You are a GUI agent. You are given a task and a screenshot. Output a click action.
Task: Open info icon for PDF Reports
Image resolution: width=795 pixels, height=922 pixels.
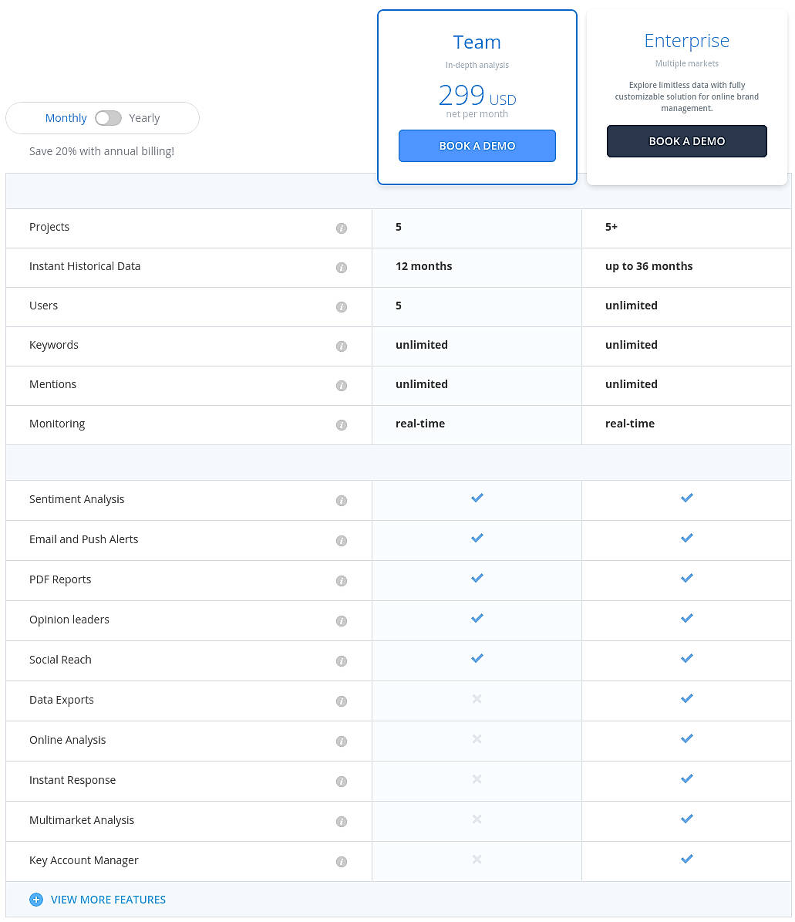point(342,581)
